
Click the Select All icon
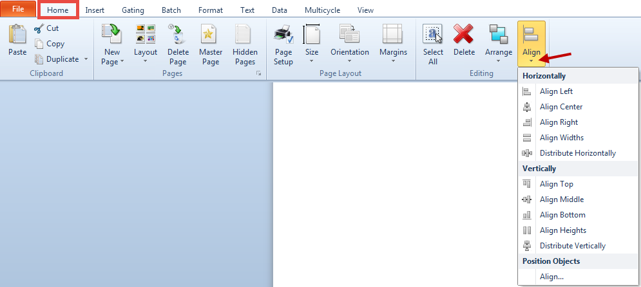coord(433,34)
